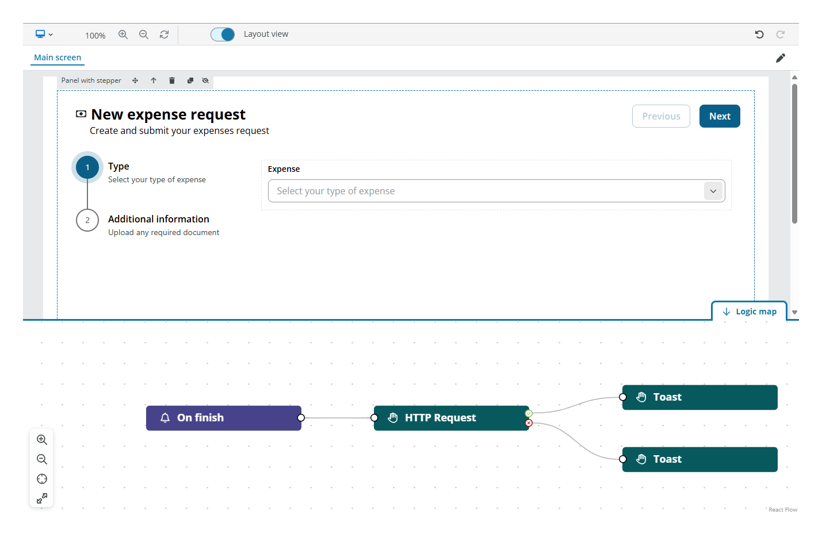Undo the last change
This screenshot has height=538, width=822.
(x=759, y=34)
